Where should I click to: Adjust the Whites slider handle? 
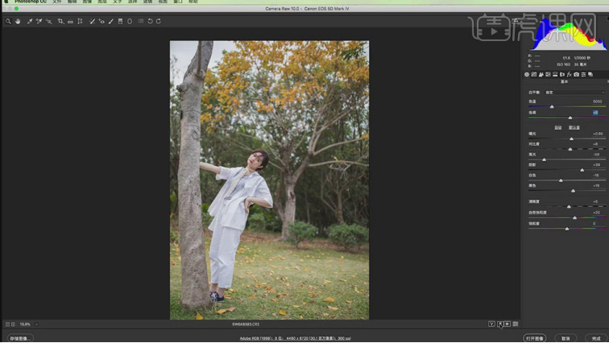click(x=561, y=181)
